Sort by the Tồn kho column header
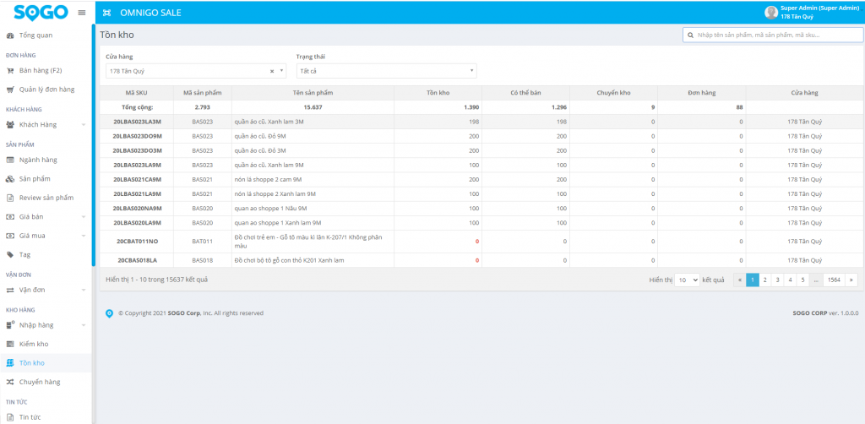Screen dimensions: 865x424 (x=438, y=93)
